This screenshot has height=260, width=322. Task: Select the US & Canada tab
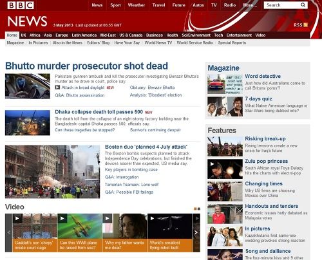[131, 35]
